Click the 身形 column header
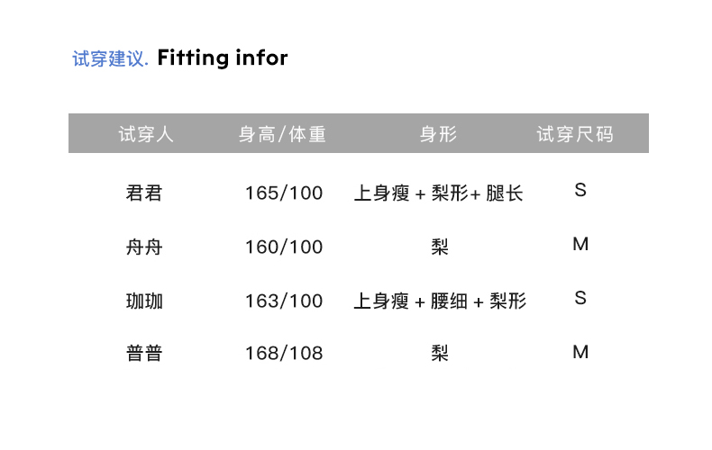 [439, 135]
